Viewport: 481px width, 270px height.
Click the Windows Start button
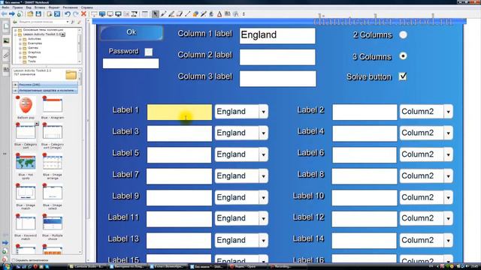(x=6, y=267)
